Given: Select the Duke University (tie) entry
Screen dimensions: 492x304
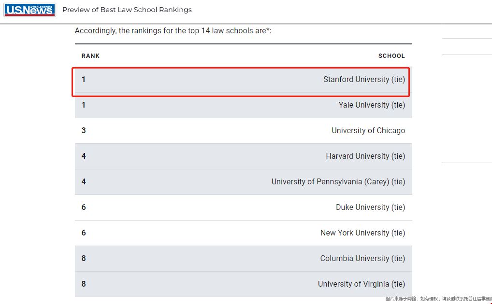Looking at the screenshot, I should coord(370,207).
